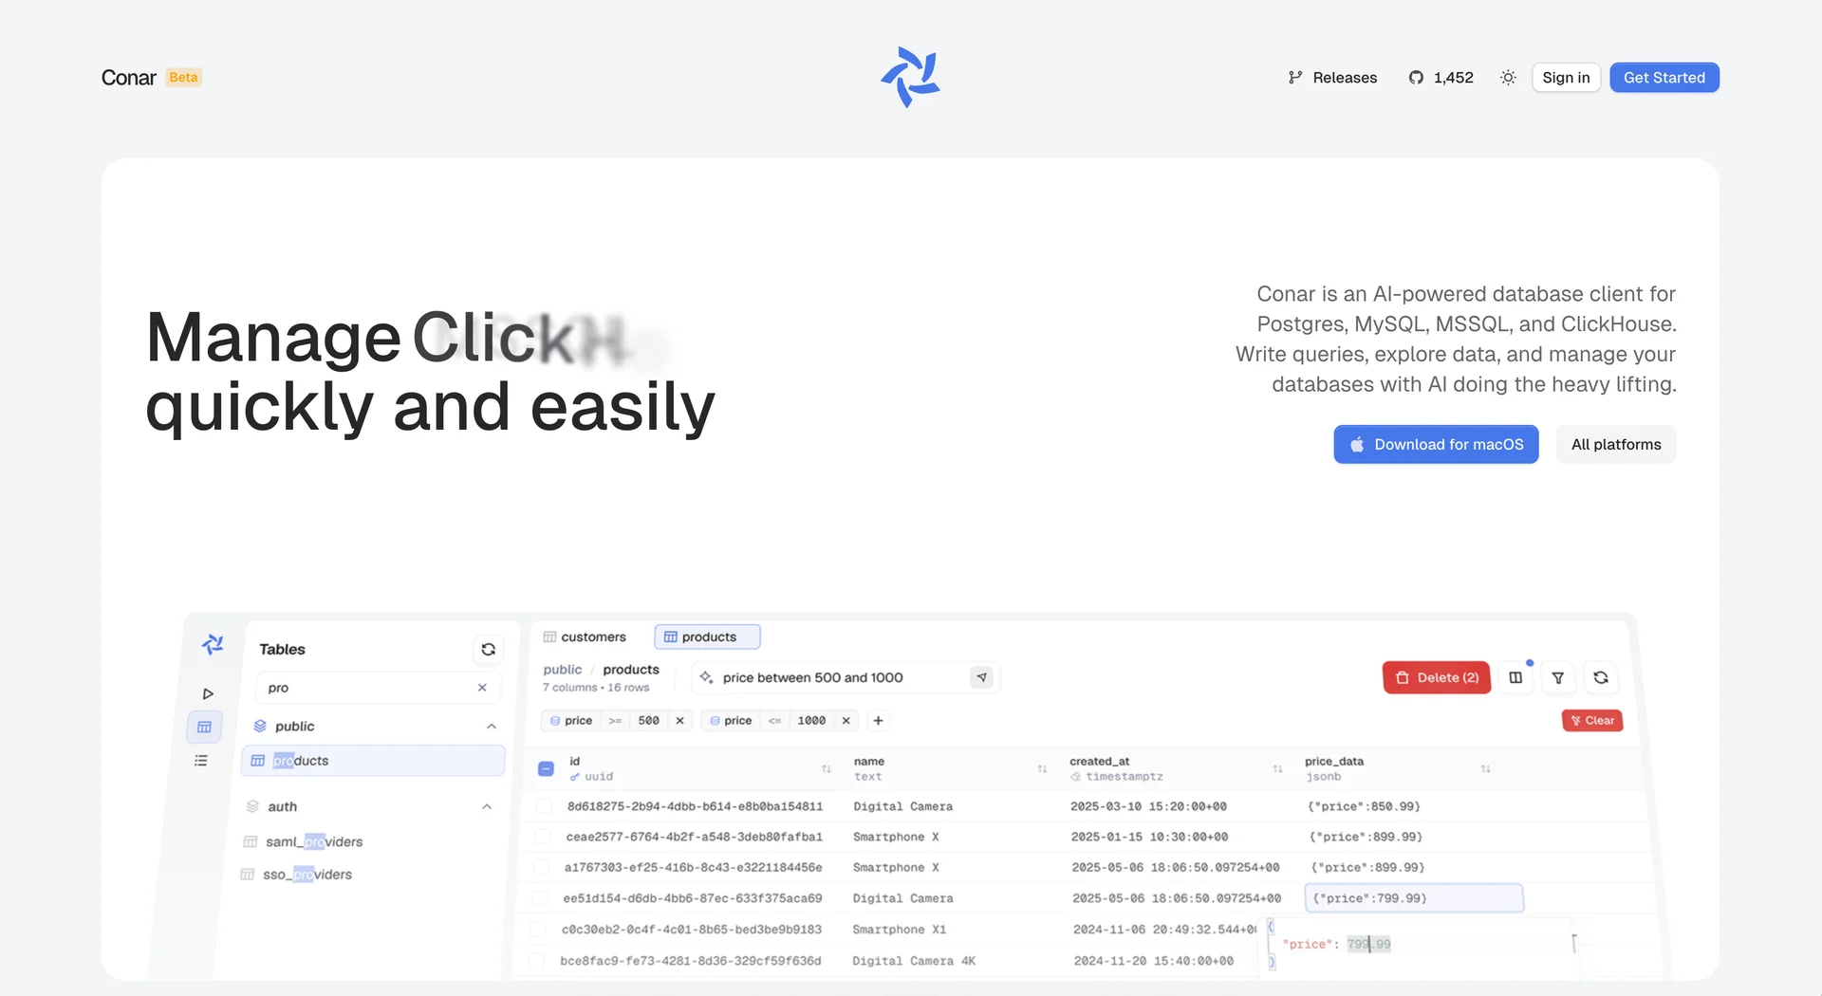
Task: Select the products table in sidebar
Action: click(x=373, y=761)
